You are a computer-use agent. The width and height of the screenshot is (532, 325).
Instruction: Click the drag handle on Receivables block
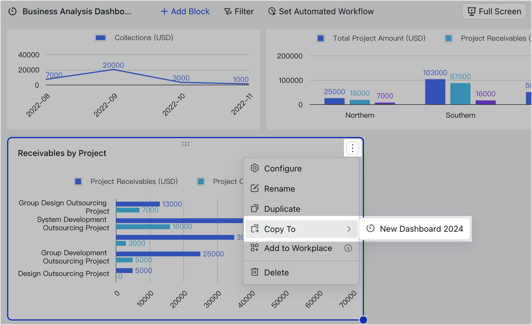pyautogui.click(x=185, y=144)
